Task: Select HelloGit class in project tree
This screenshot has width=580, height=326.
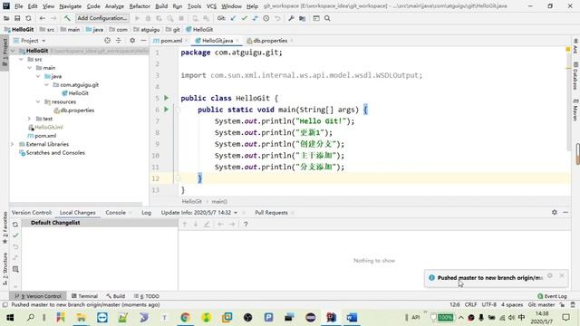Action: [x=75, y=93]
